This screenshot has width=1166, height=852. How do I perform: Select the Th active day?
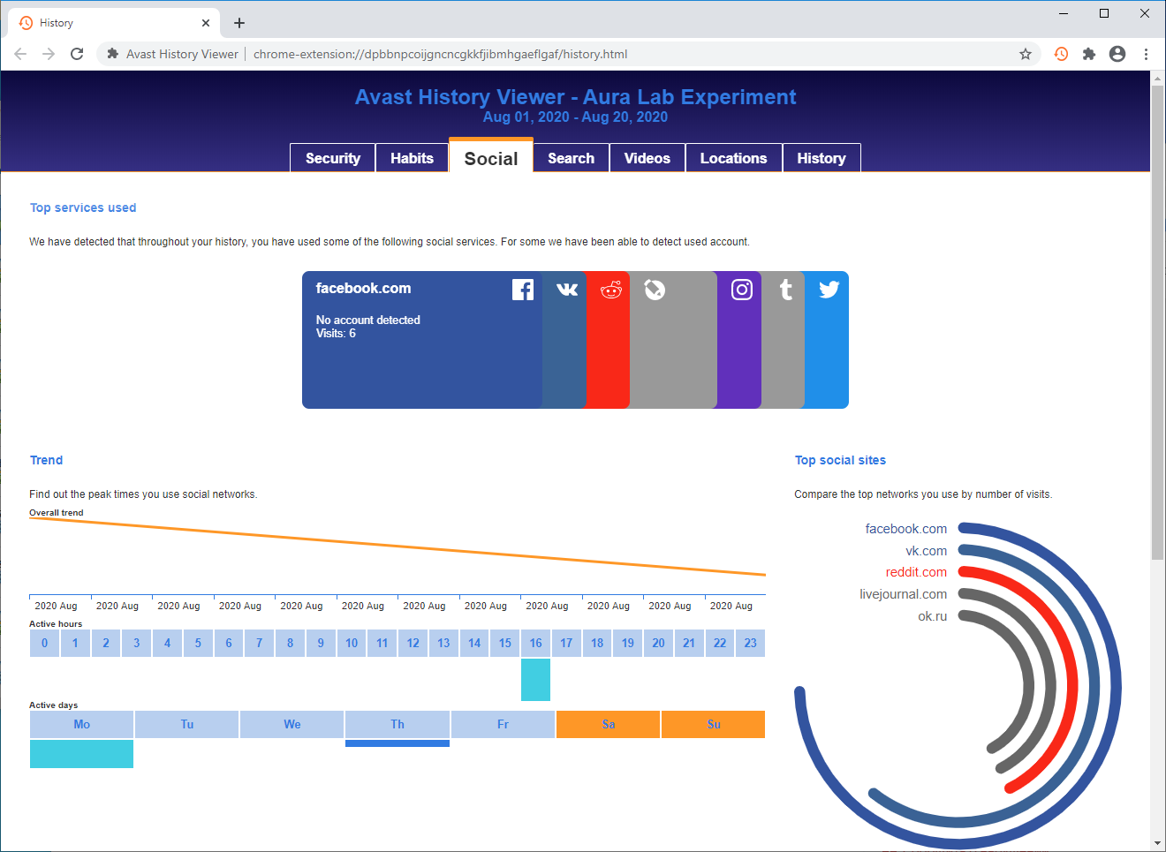pos(397,724)
